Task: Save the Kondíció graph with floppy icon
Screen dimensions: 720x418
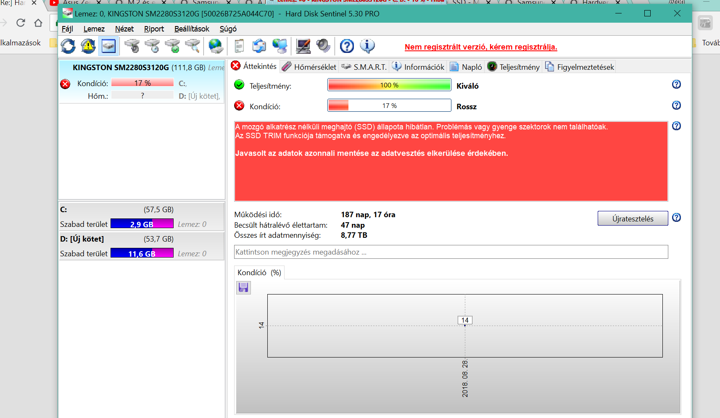Action: 243,287
